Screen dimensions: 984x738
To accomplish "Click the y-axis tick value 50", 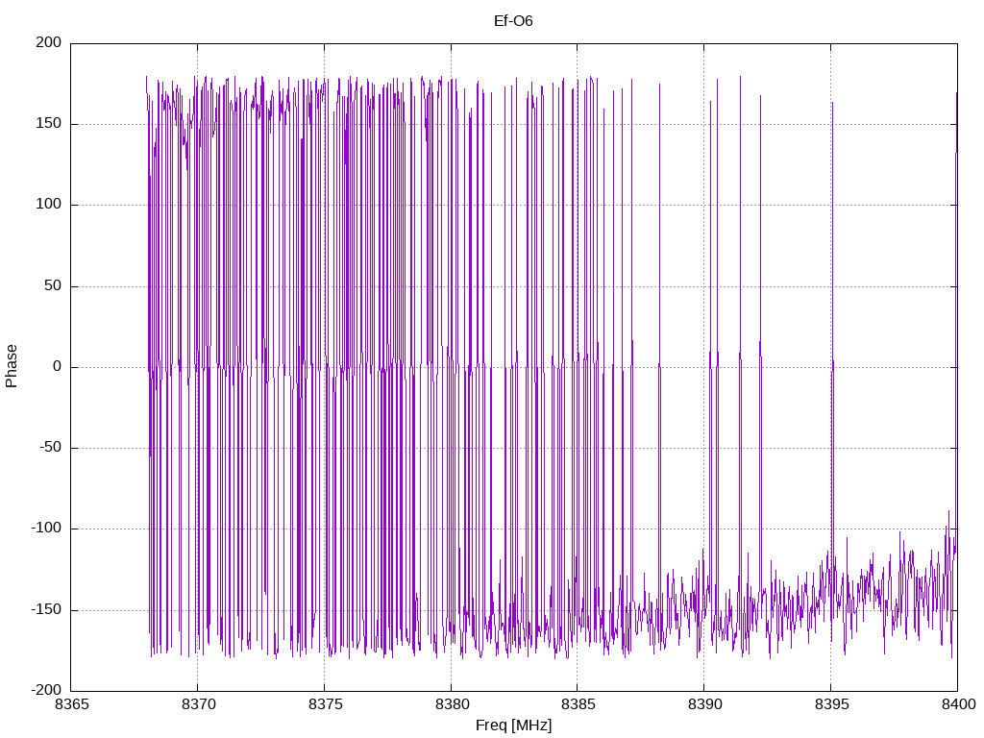I will 54,285.
